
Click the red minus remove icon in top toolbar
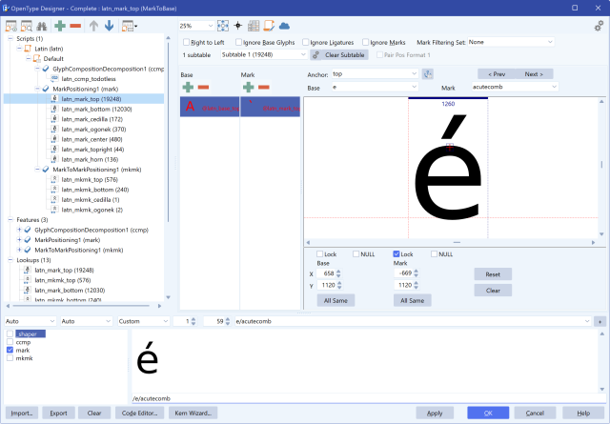pyautogui.click(x=75, y=26)
